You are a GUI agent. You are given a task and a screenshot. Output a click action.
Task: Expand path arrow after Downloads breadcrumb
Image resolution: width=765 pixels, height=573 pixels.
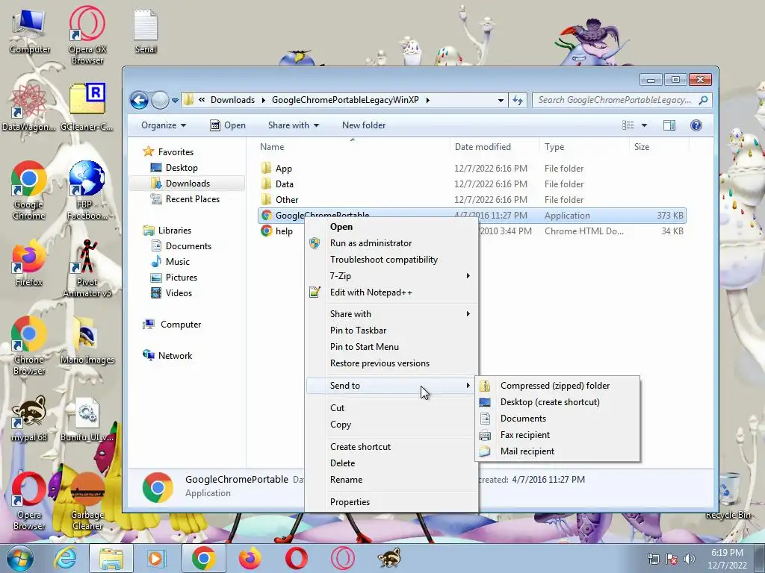(264, 100)
